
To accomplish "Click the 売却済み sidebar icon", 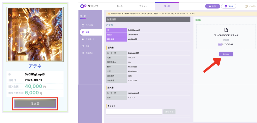I will click(x=83, y=53).
